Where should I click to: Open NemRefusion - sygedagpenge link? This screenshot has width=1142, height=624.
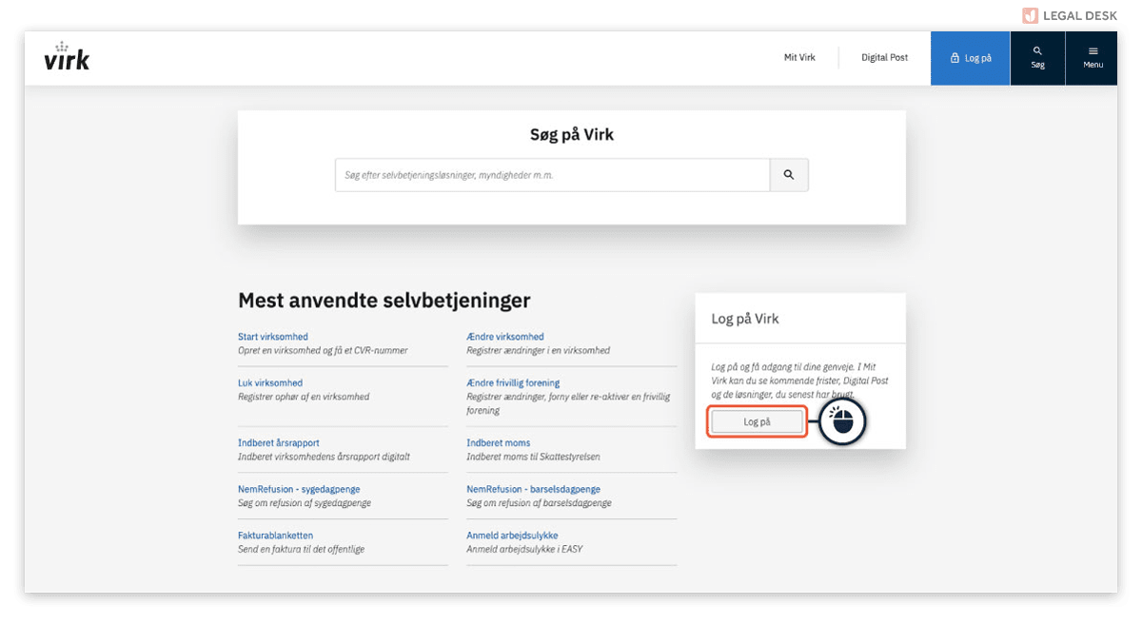pos(299,489)
